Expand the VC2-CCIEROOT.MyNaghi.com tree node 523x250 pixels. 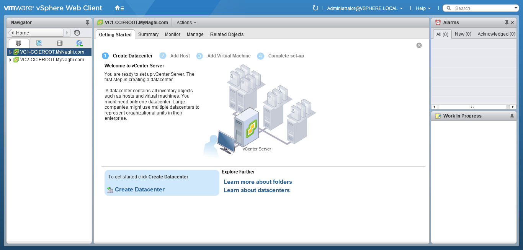coord(10,60)
